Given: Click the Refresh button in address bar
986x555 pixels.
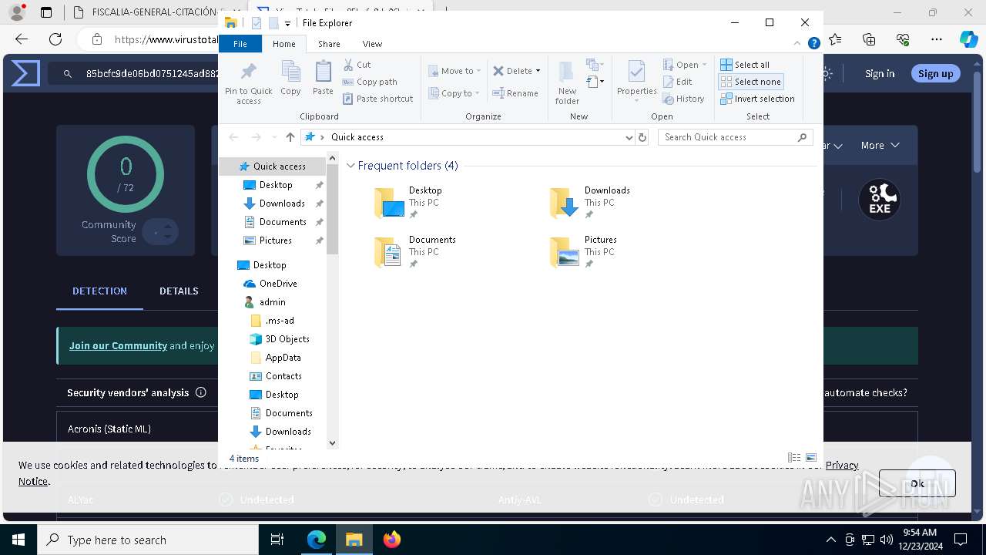Looking at the screenshot, I should click(x=642, y=137).
